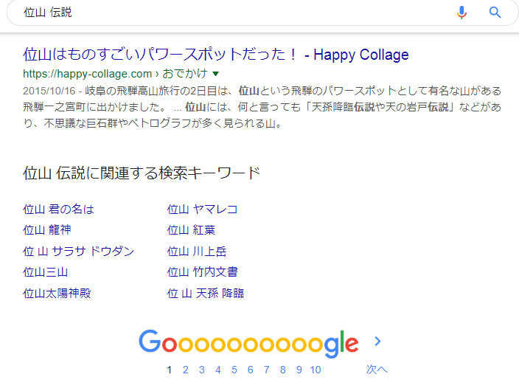Screen dimensions: 519x391
Task: Select related search 位山 龍神
Action: [46, 229]
